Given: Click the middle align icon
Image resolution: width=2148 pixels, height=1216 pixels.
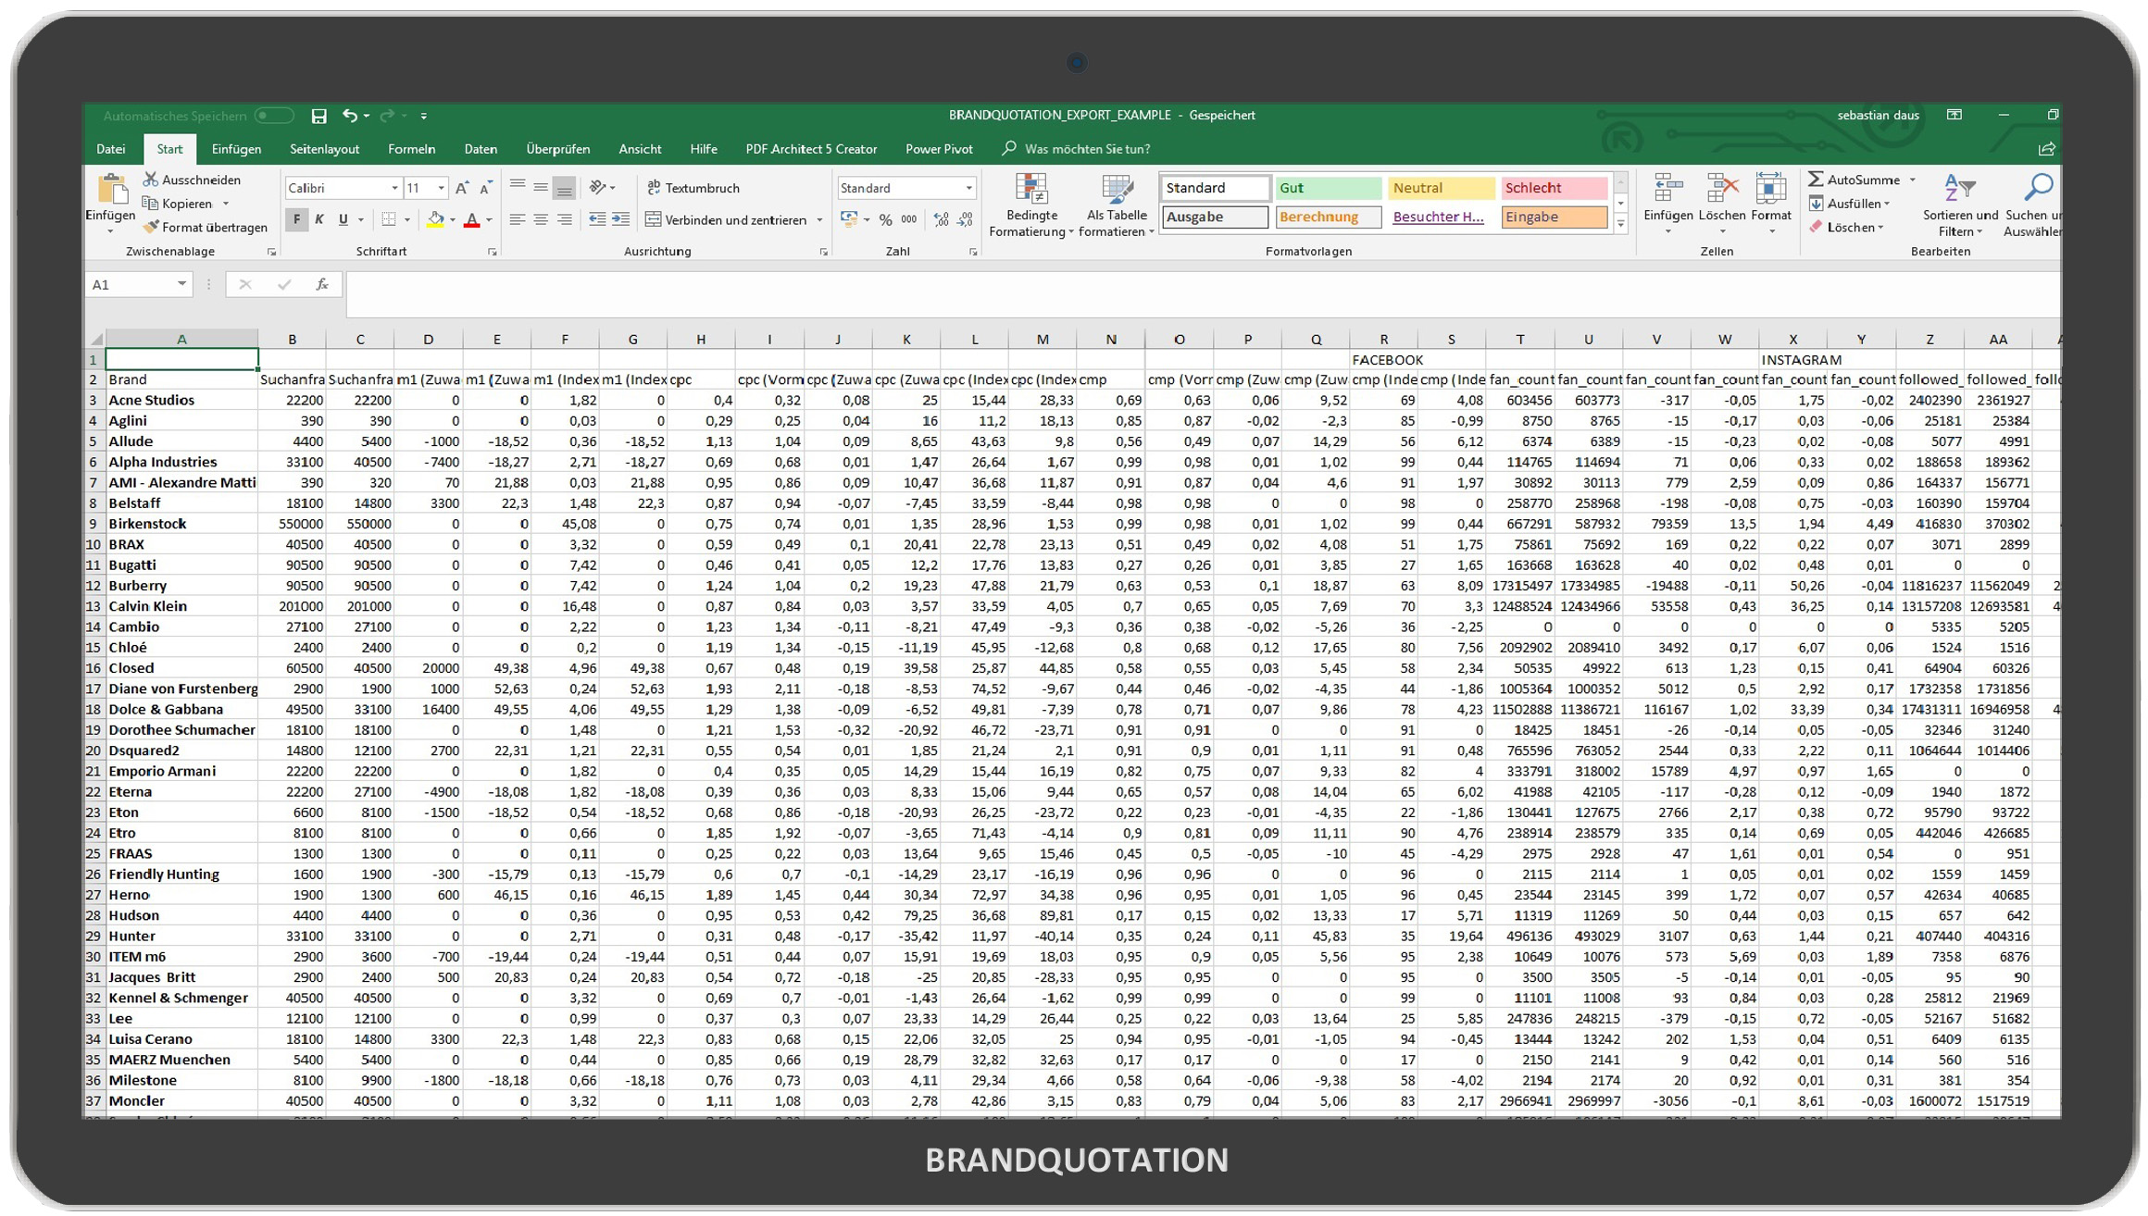Looking at the screenshot, I should [541, 187].
